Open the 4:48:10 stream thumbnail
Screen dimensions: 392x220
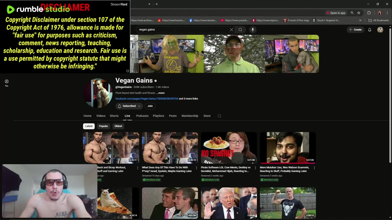point(170,148)
